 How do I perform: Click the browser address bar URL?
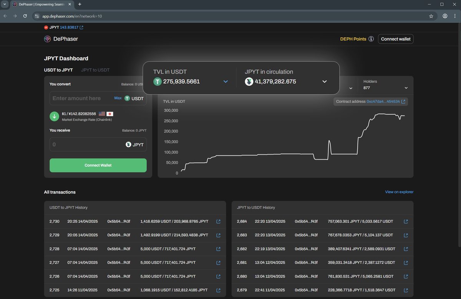(x=72, y=16)
